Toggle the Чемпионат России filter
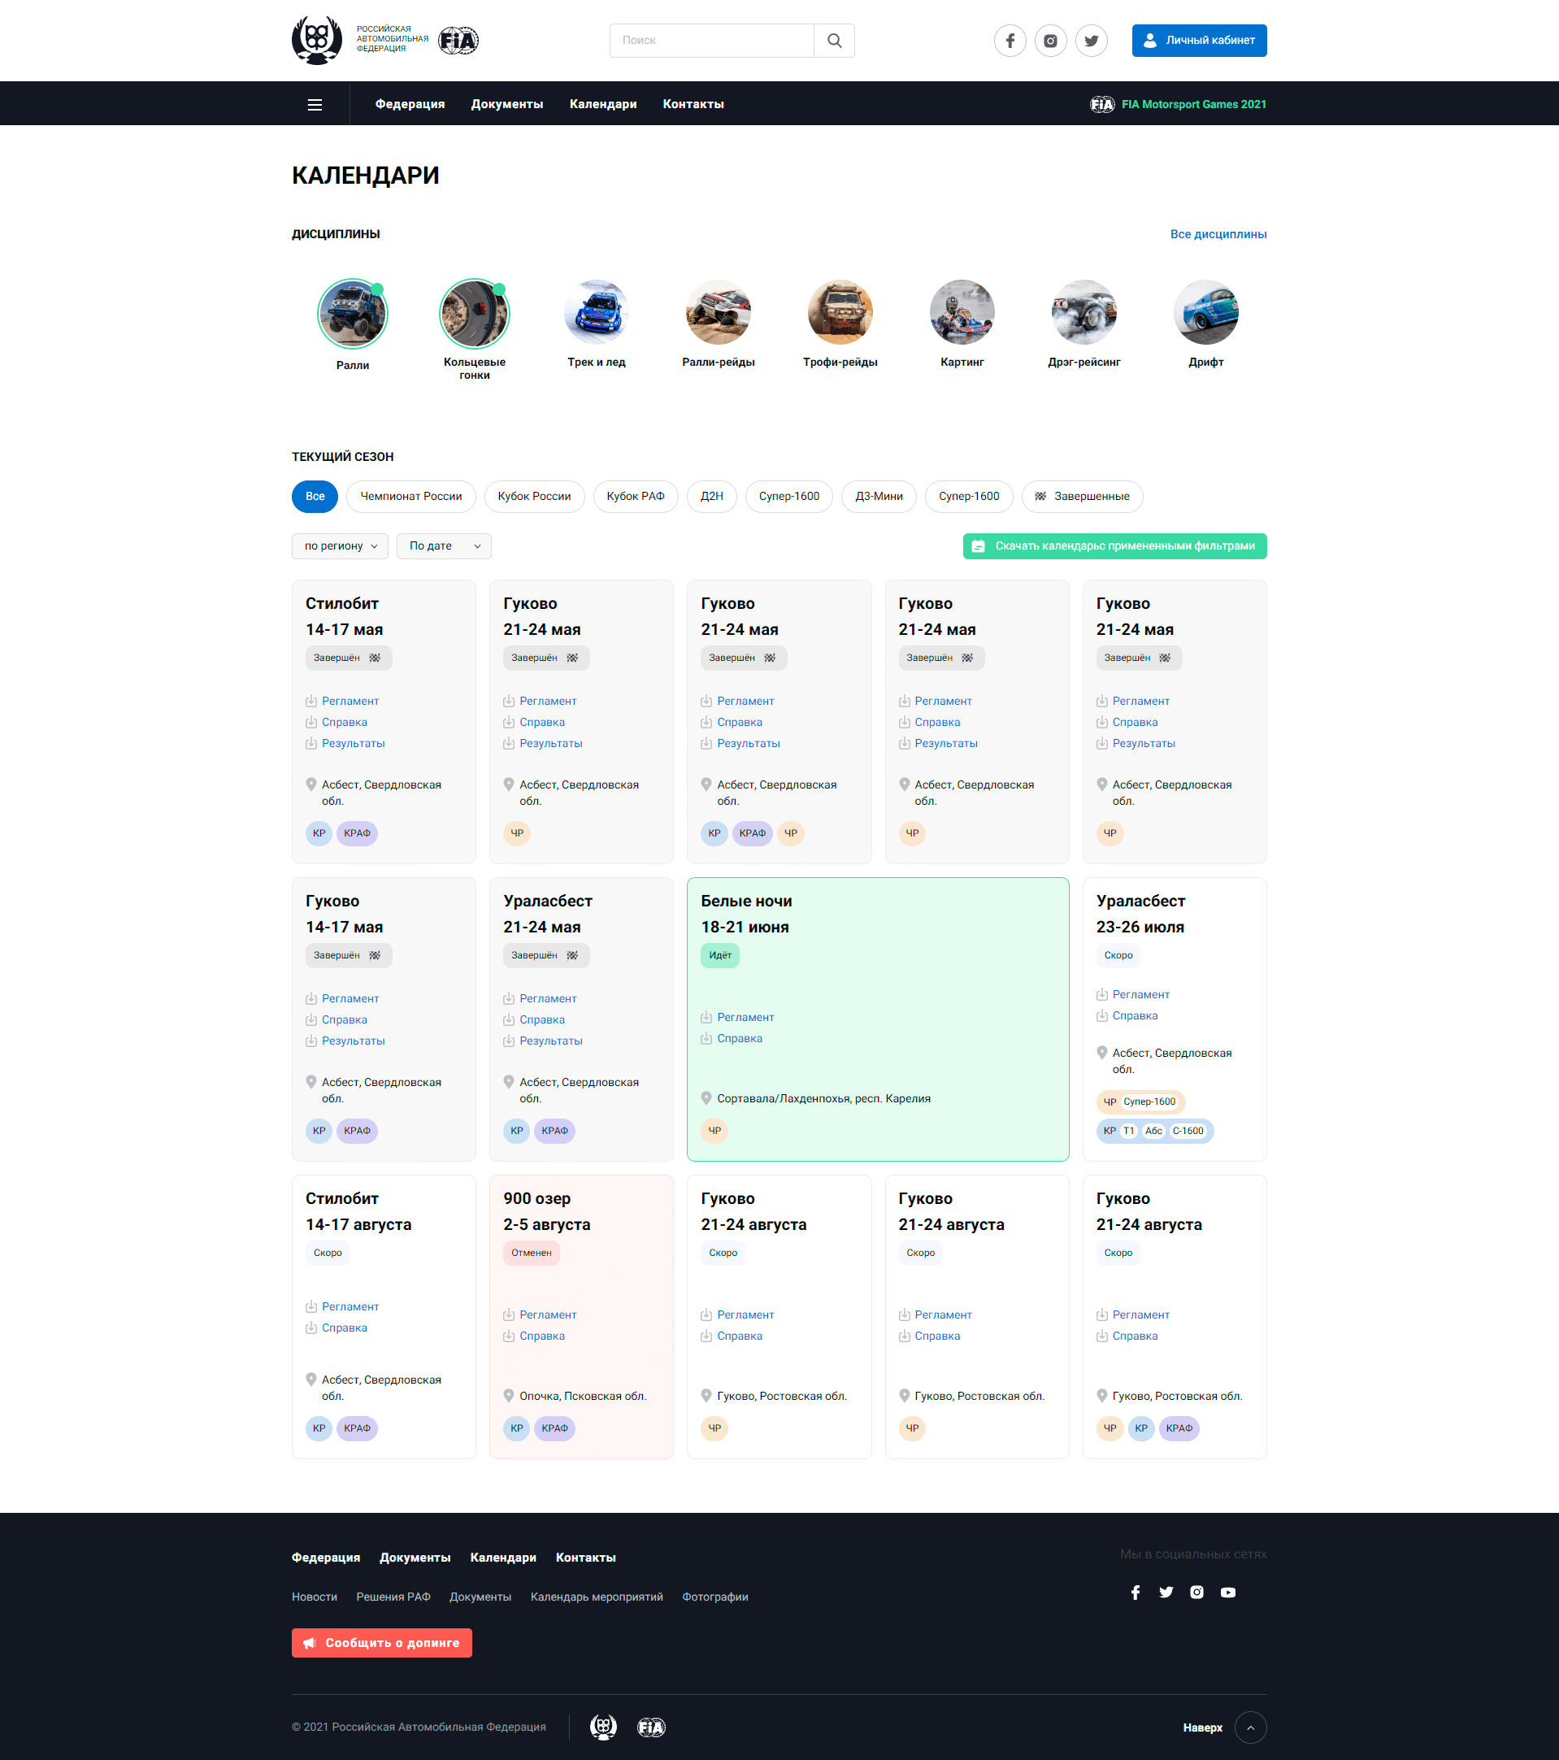Viewport: 1559px width, 1760px height. 410,496
